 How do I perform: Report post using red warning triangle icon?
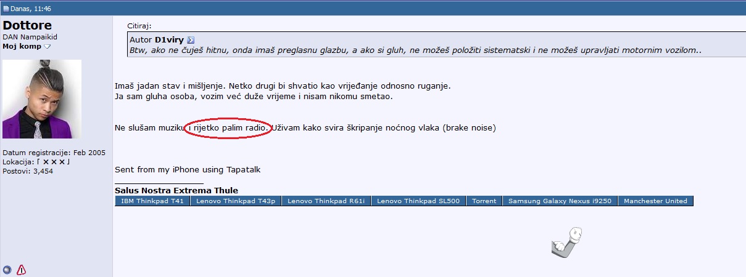pos(22,269)
